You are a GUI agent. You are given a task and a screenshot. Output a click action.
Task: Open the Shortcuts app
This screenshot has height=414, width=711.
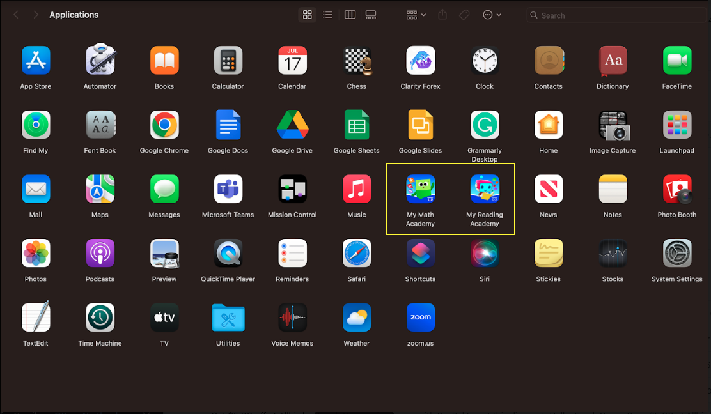[420, 253]
